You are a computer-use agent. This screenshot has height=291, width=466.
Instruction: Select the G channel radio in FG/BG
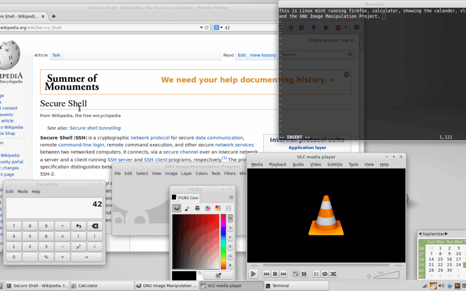tap(230, 256)
